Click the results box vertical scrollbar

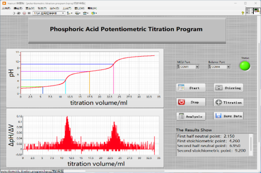(251, 144)
